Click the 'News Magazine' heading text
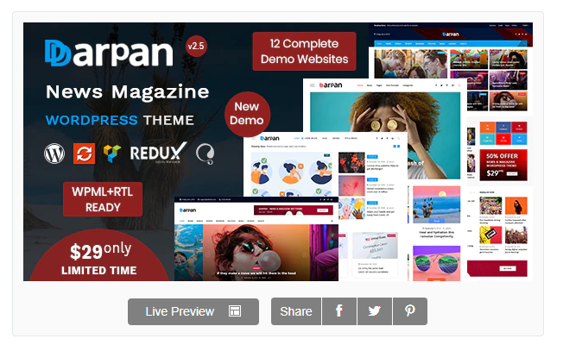The width and height of the screenshot is (563, 345). tap(128, 91)
